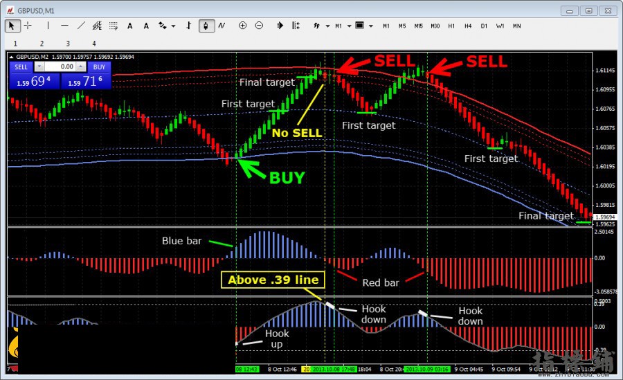623x380 pixels.
Task: Click time axis label 9 Oct 04:45
Action: pyautogui.click(x=469, y=369)
